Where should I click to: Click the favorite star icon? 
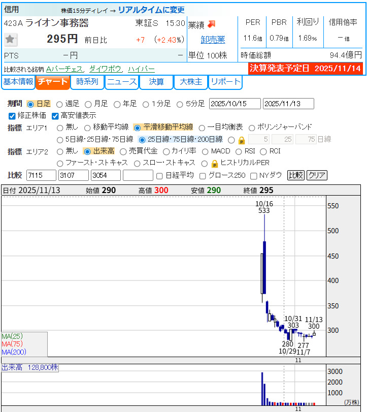click(11, 40)
